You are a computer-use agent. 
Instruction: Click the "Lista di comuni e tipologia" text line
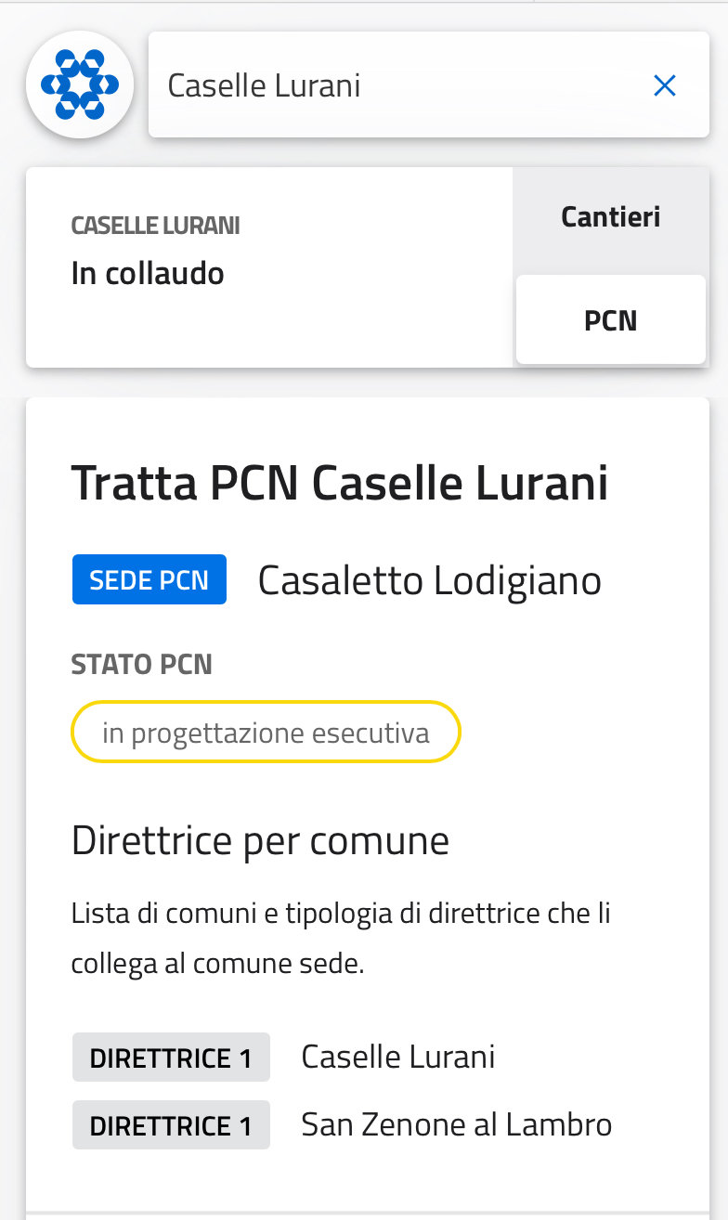tap(341, 913)
